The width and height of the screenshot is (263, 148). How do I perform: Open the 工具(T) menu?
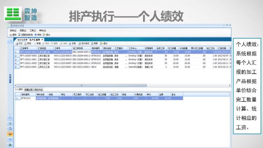(x=33, y=30)
